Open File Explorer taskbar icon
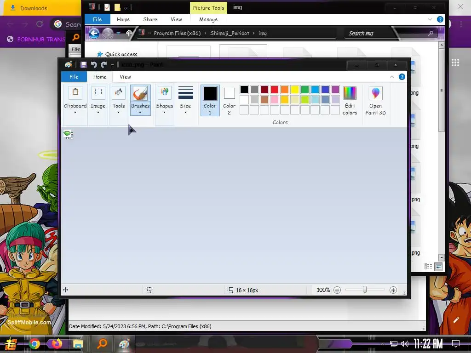This screenshot has width=471, height=353. tap(78, 344)
